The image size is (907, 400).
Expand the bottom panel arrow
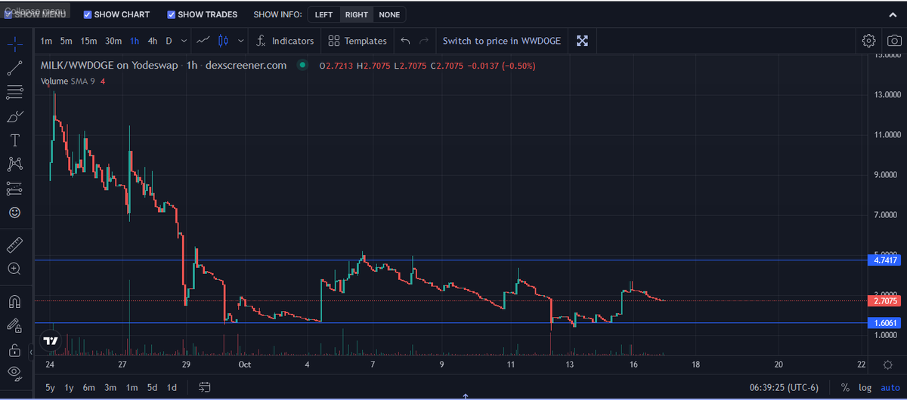click(466, 395)
